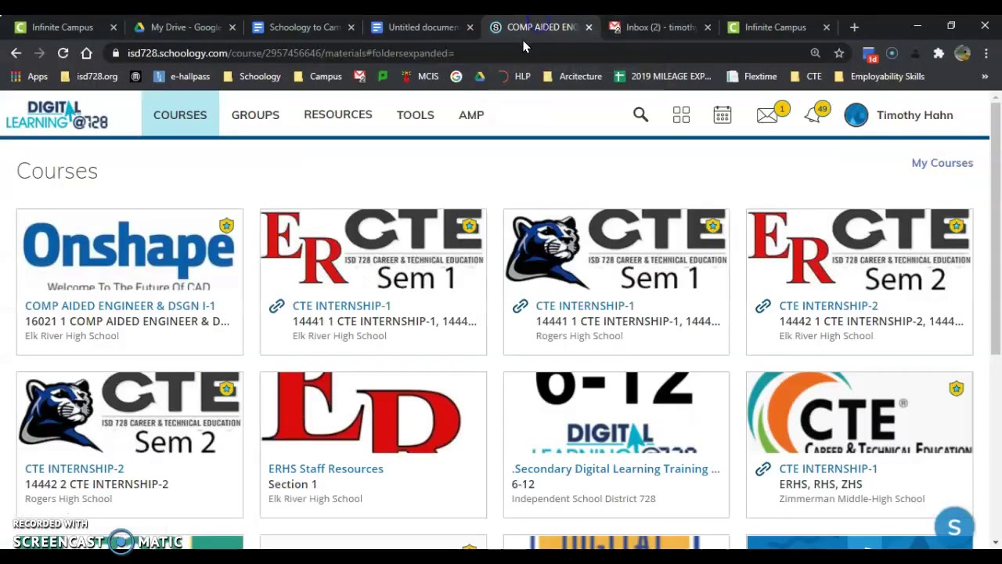Open ERHS Staff Resources course
This screenshot has height=564, width=1002.
[326, 468]
